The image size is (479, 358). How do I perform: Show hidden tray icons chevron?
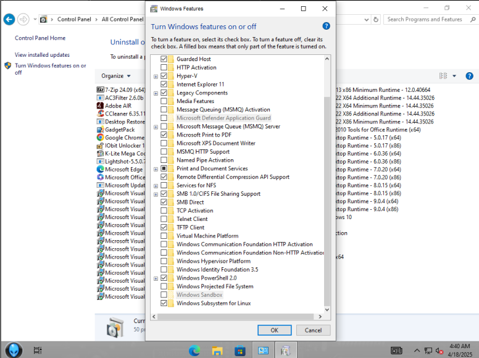coord(417,351)
